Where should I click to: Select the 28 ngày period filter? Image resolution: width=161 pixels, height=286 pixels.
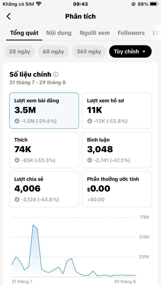coord(20,51)
